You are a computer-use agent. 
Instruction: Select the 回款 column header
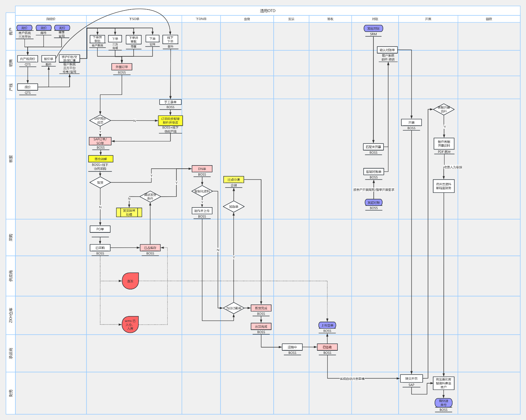[x=489, y=19]
